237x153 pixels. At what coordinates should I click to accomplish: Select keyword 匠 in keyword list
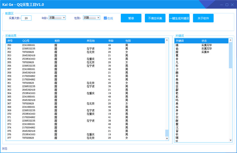click(x=177, y=86)
